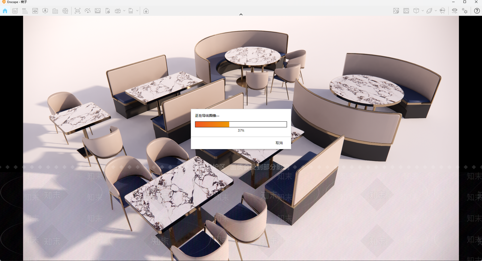Screen dimensions: 482x261
Task: Toggle the safe frame picture icon
Action: click(406, 11)
